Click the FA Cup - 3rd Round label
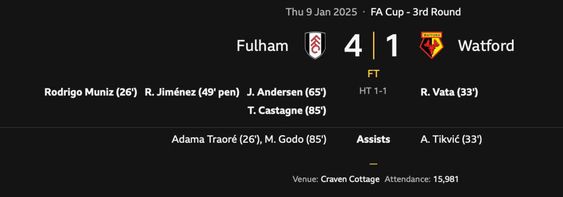The image size is (563, 197). tap(416, 12)
